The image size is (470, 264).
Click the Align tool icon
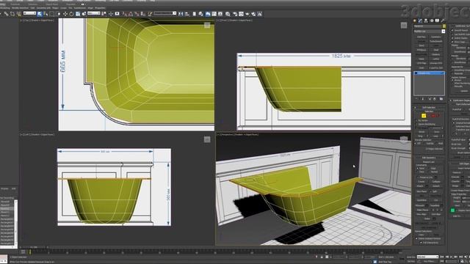point(187,14)
